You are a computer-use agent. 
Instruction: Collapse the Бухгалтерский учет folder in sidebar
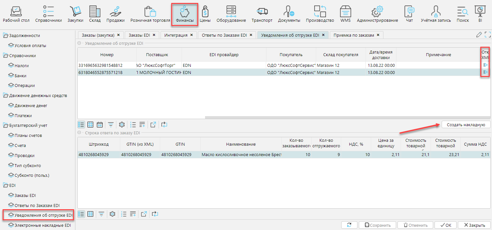coord(6,126)
